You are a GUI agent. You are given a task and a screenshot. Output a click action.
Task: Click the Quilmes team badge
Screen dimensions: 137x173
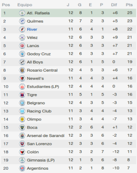pyautogui.click(x=22, y=21)
